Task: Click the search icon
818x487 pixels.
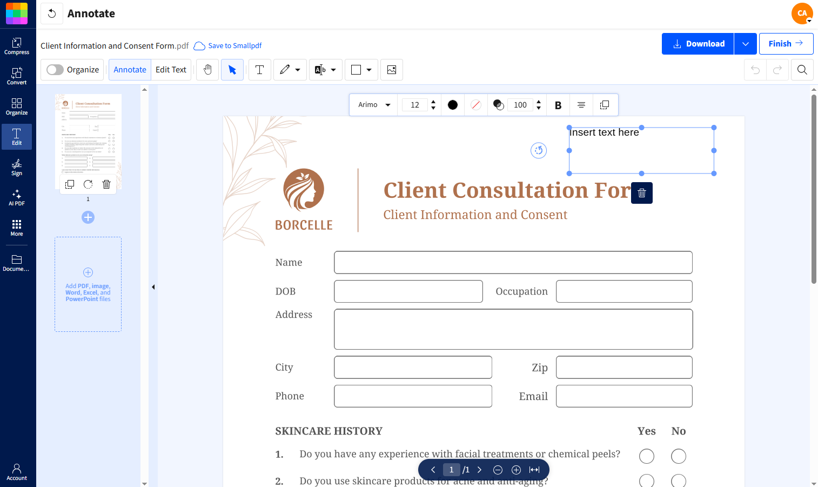Action: 802,69
